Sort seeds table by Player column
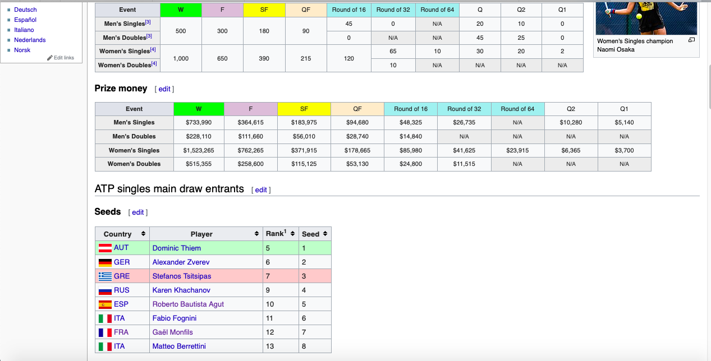711x361 pixels. 257,234
